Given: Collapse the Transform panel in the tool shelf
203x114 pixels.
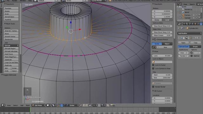Looking at the screenshot, I should (5, 4).
